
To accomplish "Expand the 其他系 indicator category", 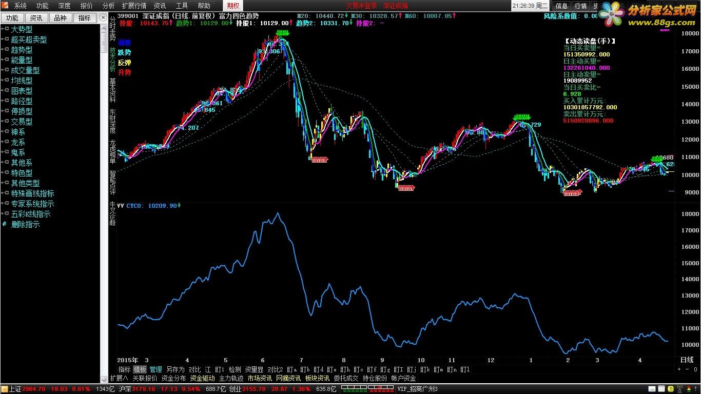I will (22, 163).
